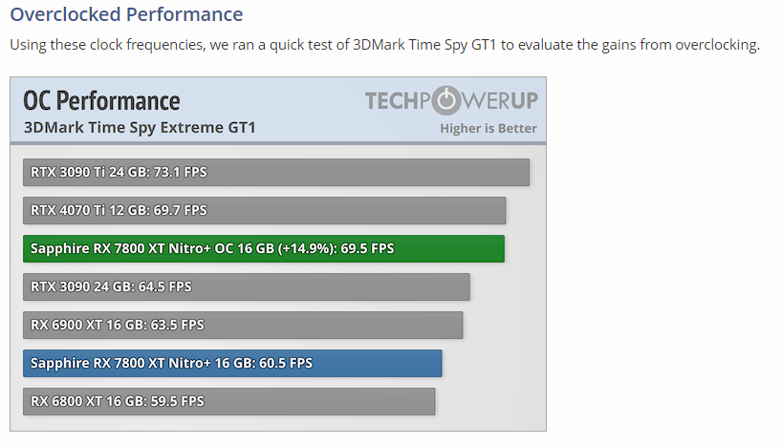Click the "59.5 FPS" value

tap(179, 401)
